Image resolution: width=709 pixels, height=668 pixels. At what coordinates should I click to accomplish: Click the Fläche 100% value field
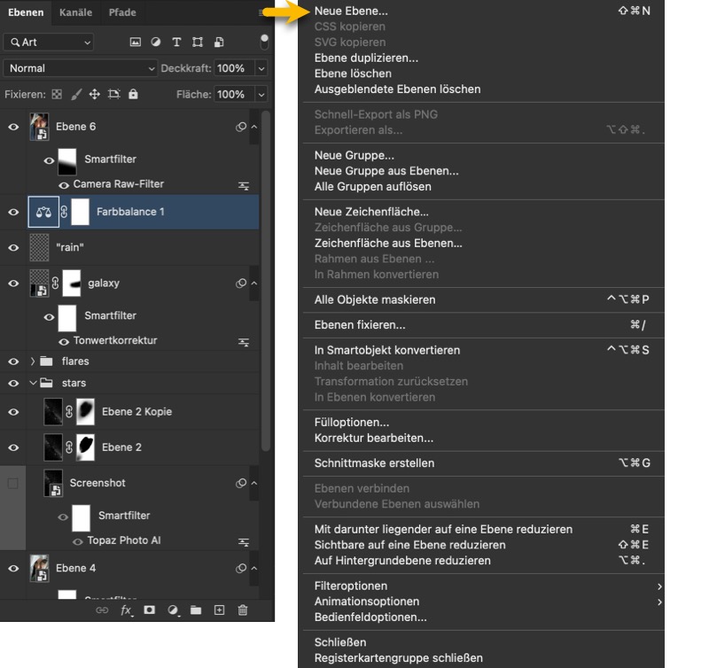234,94
